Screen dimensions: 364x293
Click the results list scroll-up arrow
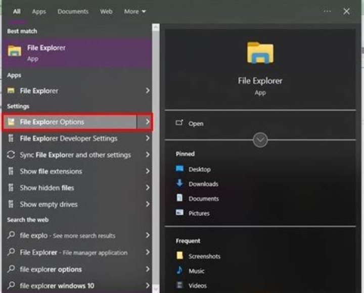tap(156, 27)
